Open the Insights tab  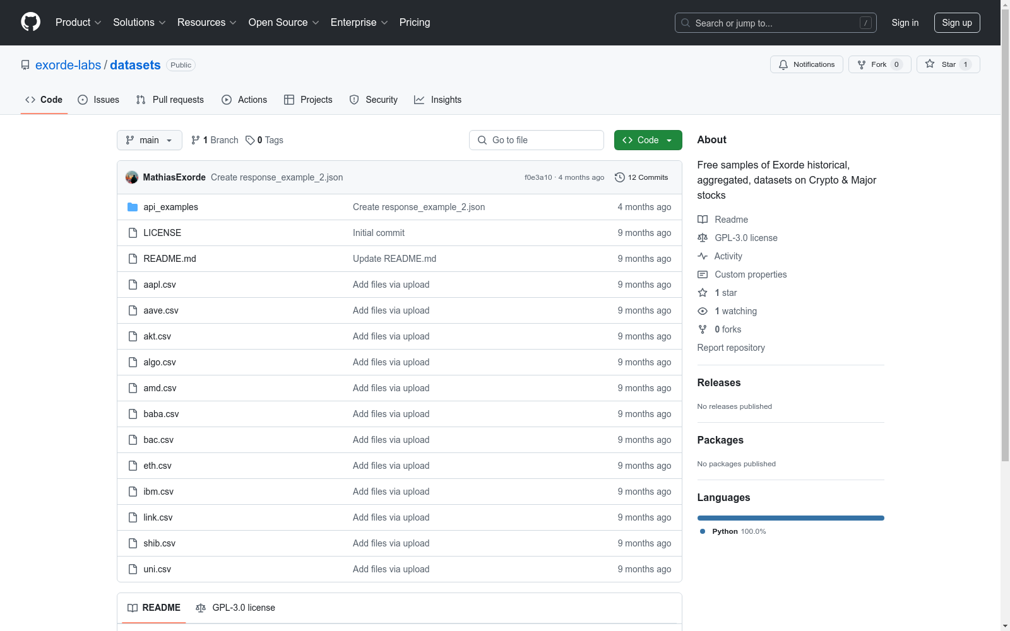(x=437, y=100)
